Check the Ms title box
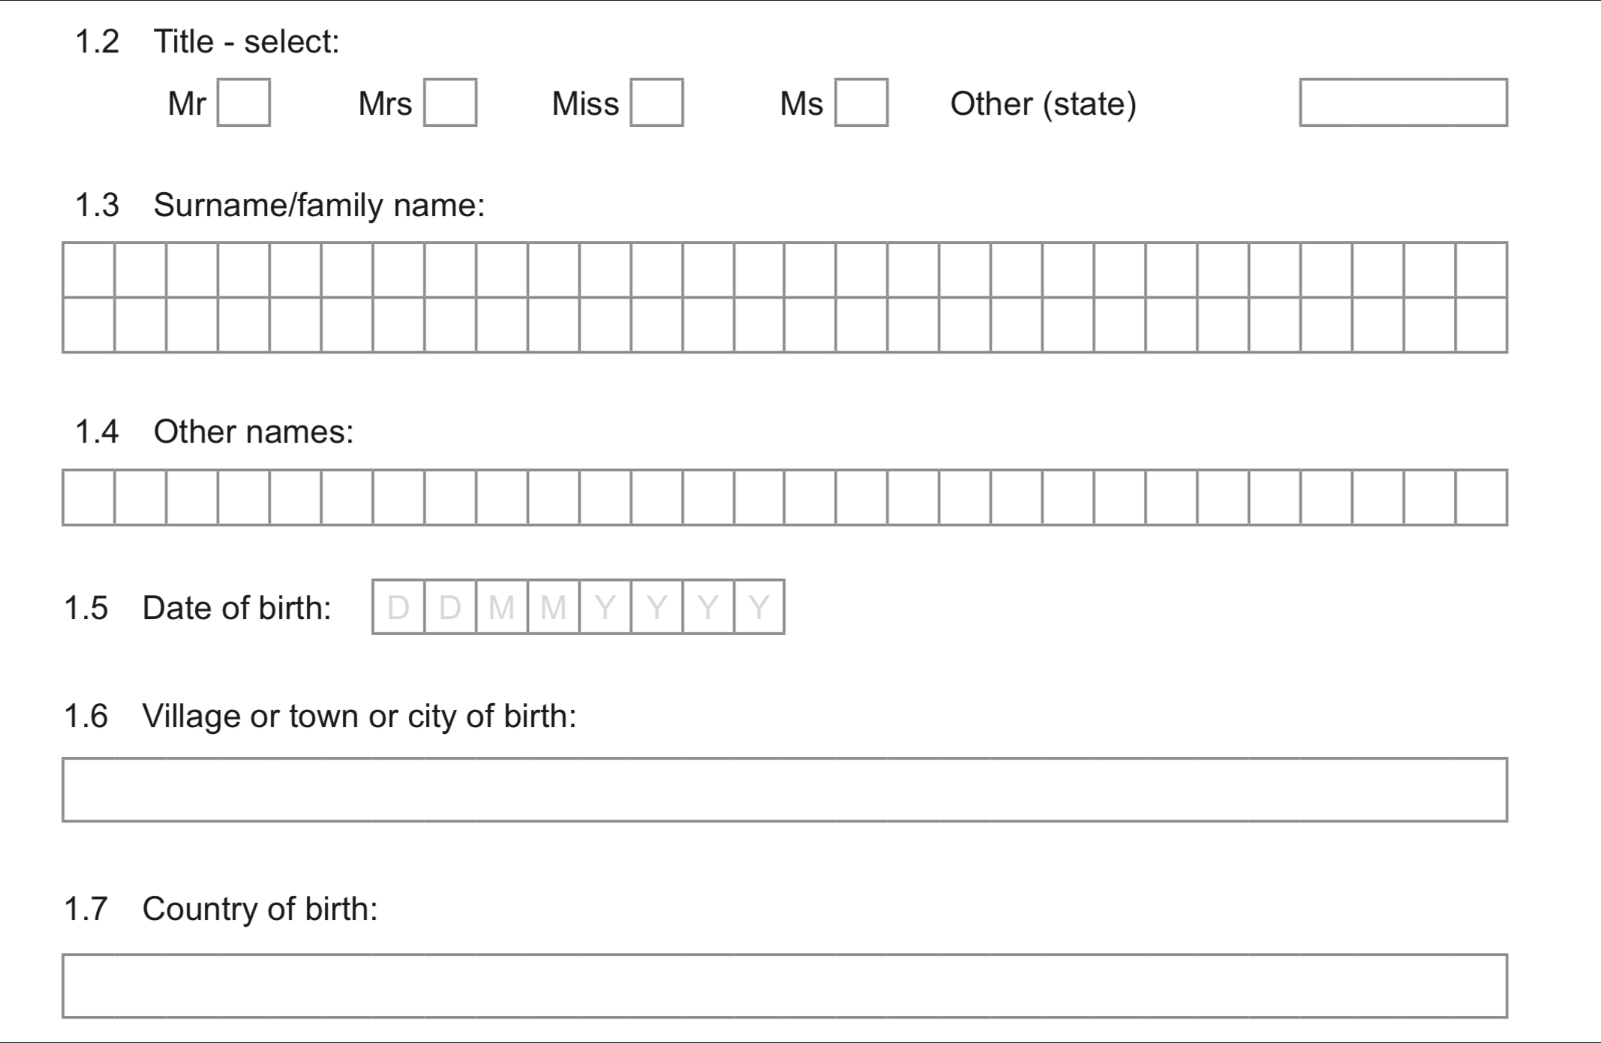 tap(861, 103)
